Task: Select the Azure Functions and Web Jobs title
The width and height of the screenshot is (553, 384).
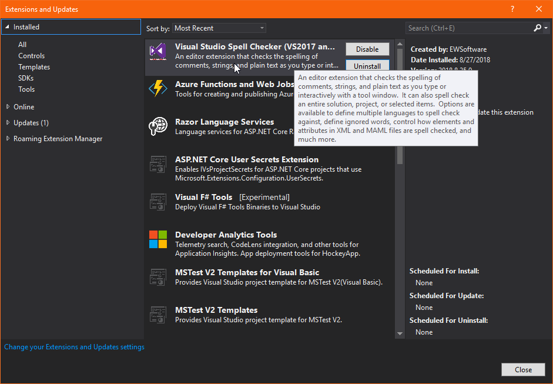Action: (234, 84)
